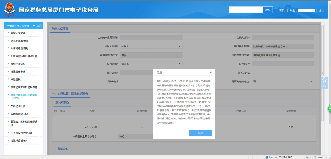
Task: Open the zoom level dropdown arrow
Action: click(325, 157)
